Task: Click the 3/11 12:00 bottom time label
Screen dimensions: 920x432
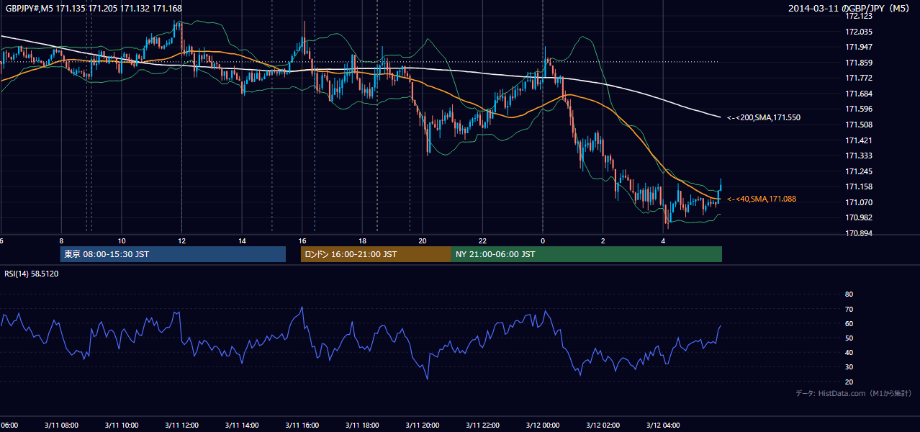Action: [x=181, y=425]
